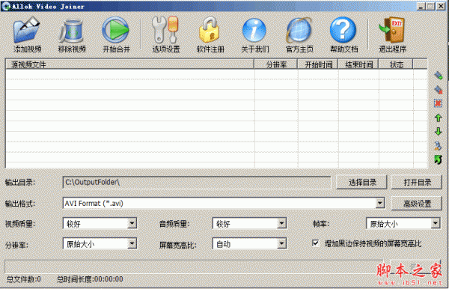Open 帮助文档 help question mark icon
Image resolution: width=449 pixels, height=289 pixels.
click(343, 30)
